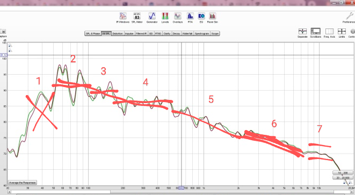Click the vertical zoom magnifier at graph top left

[x=10, y=46]
